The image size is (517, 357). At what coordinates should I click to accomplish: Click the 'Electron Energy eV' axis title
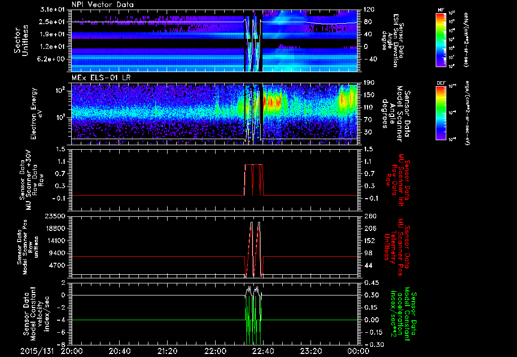tap(36, 113)
